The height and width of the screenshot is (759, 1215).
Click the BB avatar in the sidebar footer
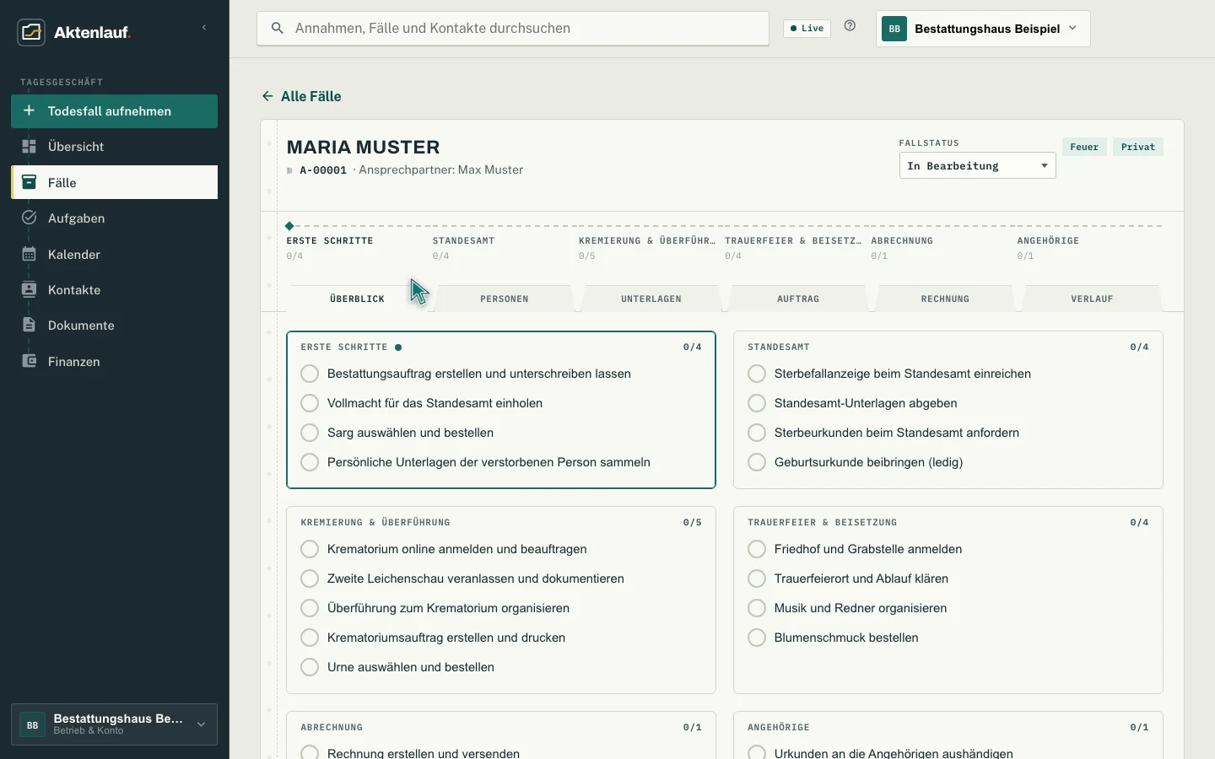click(32, 724)
